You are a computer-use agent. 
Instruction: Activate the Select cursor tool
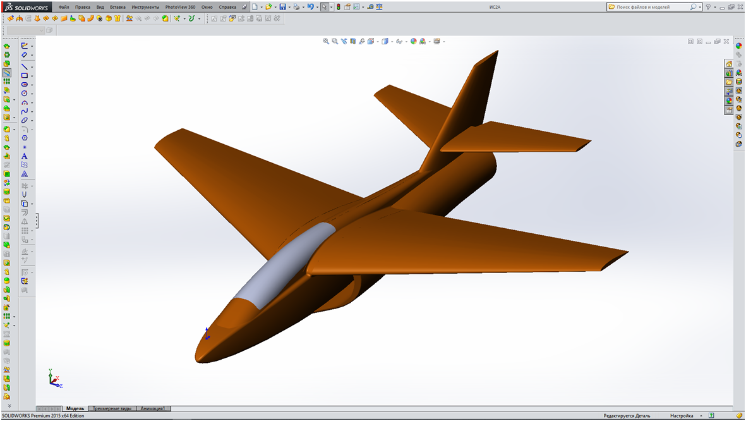coord(325,7)
